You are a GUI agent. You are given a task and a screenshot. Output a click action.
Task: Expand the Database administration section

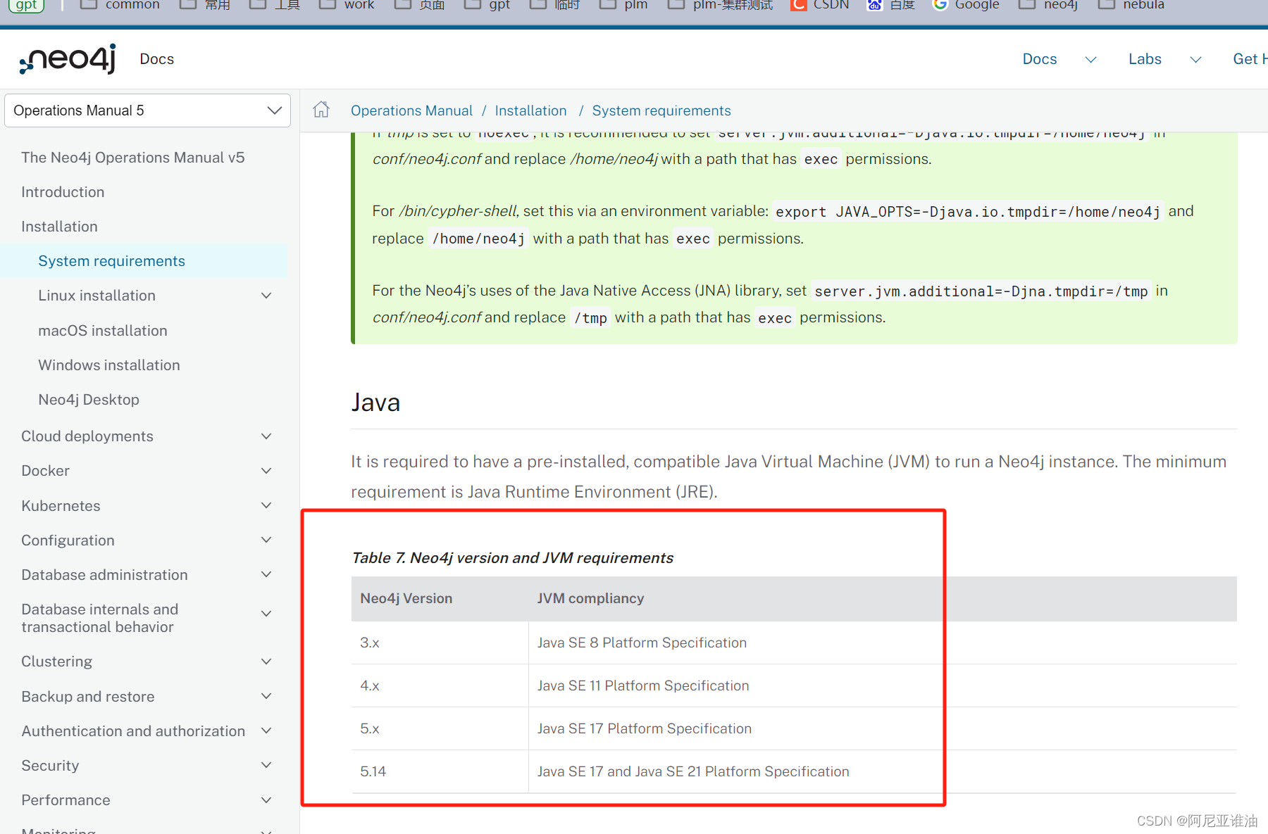point(266,574)
